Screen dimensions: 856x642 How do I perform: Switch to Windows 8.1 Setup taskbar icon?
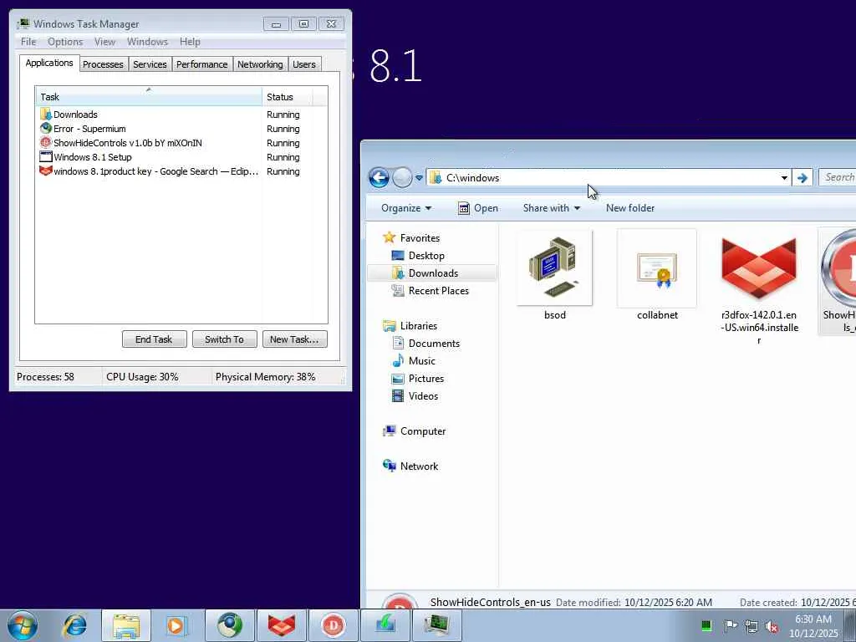click(x=385, y=625)
